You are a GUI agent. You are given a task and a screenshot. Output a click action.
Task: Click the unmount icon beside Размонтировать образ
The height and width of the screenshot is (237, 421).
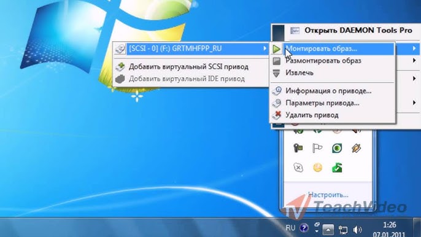click(277, 61)
